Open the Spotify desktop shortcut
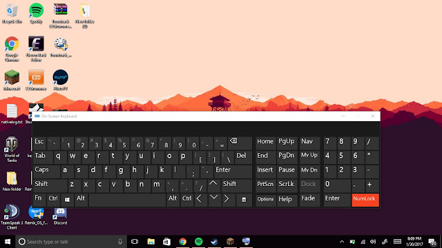442x248 pixels. tap(36, 13)
